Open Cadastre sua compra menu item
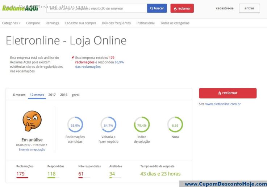 coord(80,23)
